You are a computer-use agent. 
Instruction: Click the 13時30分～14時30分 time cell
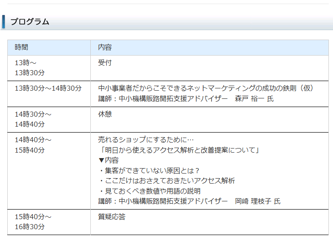click(49, 94)
